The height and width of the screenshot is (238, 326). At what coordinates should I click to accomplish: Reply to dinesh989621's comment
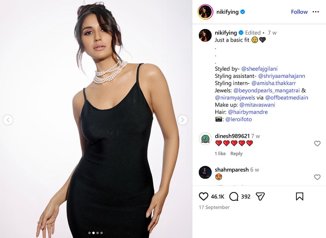click(236, 154)
